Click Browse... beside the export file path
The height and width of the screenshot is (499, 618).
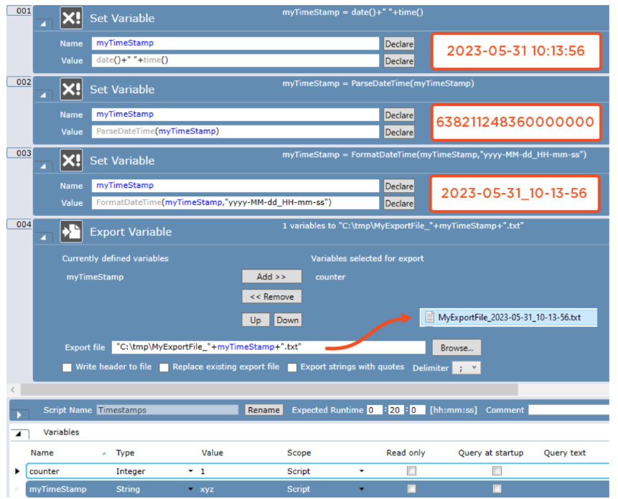tap(456, 348)
